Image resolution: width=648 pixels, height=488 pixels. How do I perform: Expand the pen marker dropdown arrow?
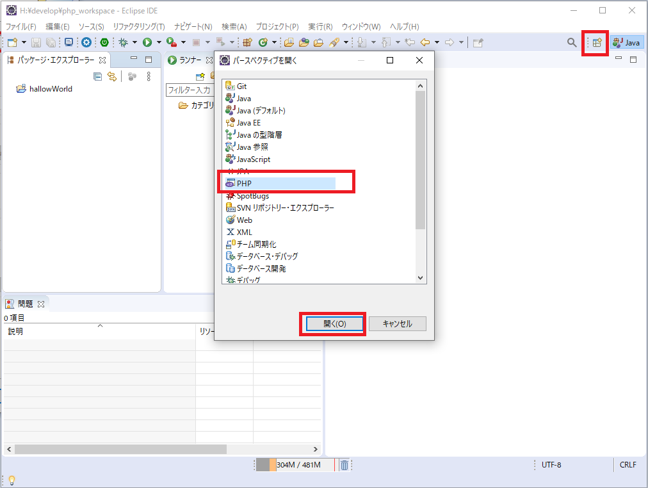(x=346, y=42)
